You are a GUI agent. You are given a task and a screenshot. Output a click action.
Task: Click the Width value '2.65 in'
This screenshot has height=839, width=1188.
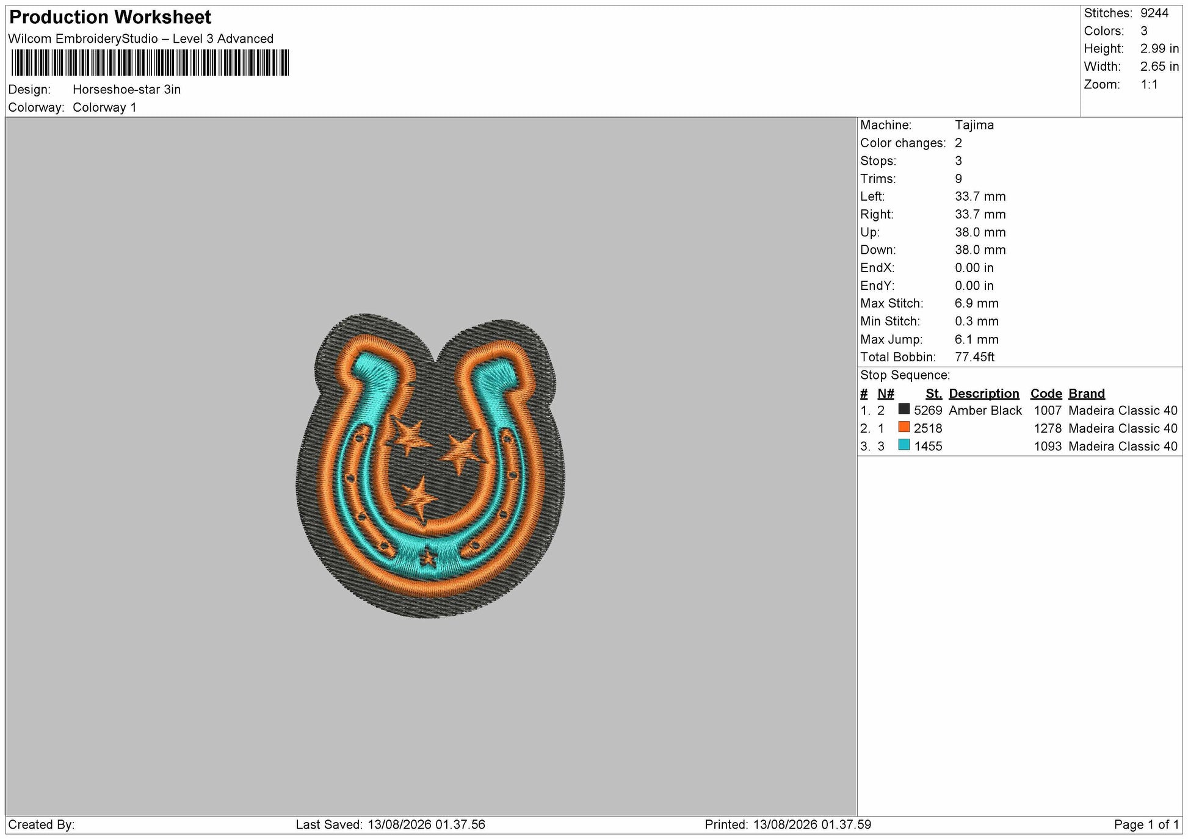[1159, 67]
